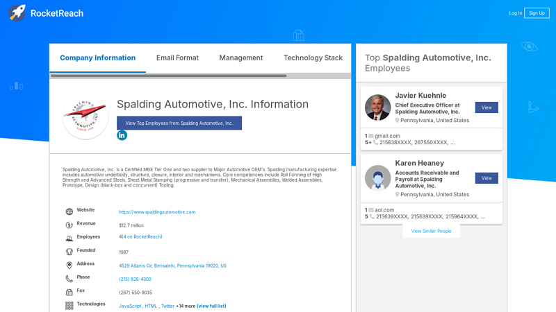Click the Log In link
The width and height of the screenshot is (556, 312).
(x=515, y=13)
